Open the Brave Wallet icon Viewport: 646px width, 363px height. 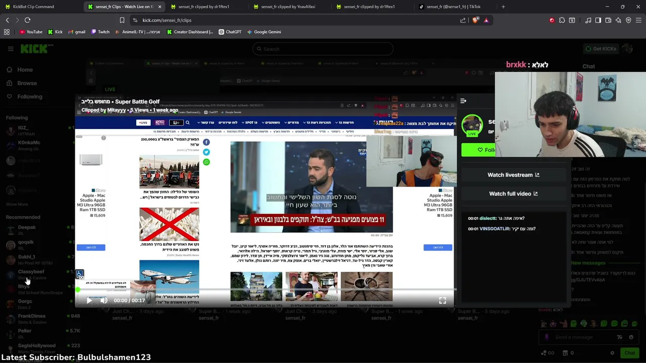(x=608, y=20)
